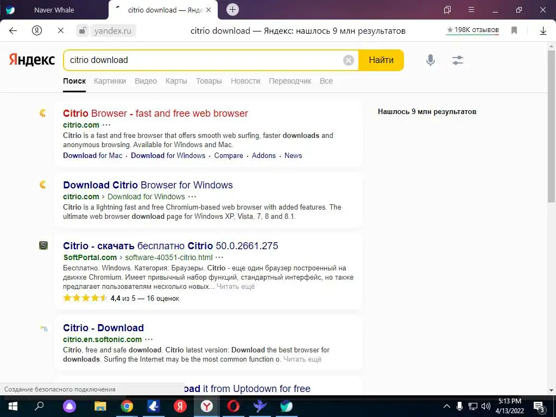Switch to the Картинки tab
This screenshot has height=417, width=556.
(110, 81)
